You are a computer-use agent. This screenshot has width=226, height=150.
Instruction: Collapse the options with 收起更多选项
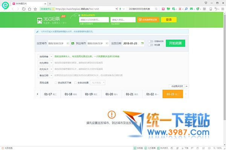coord(179,86)
